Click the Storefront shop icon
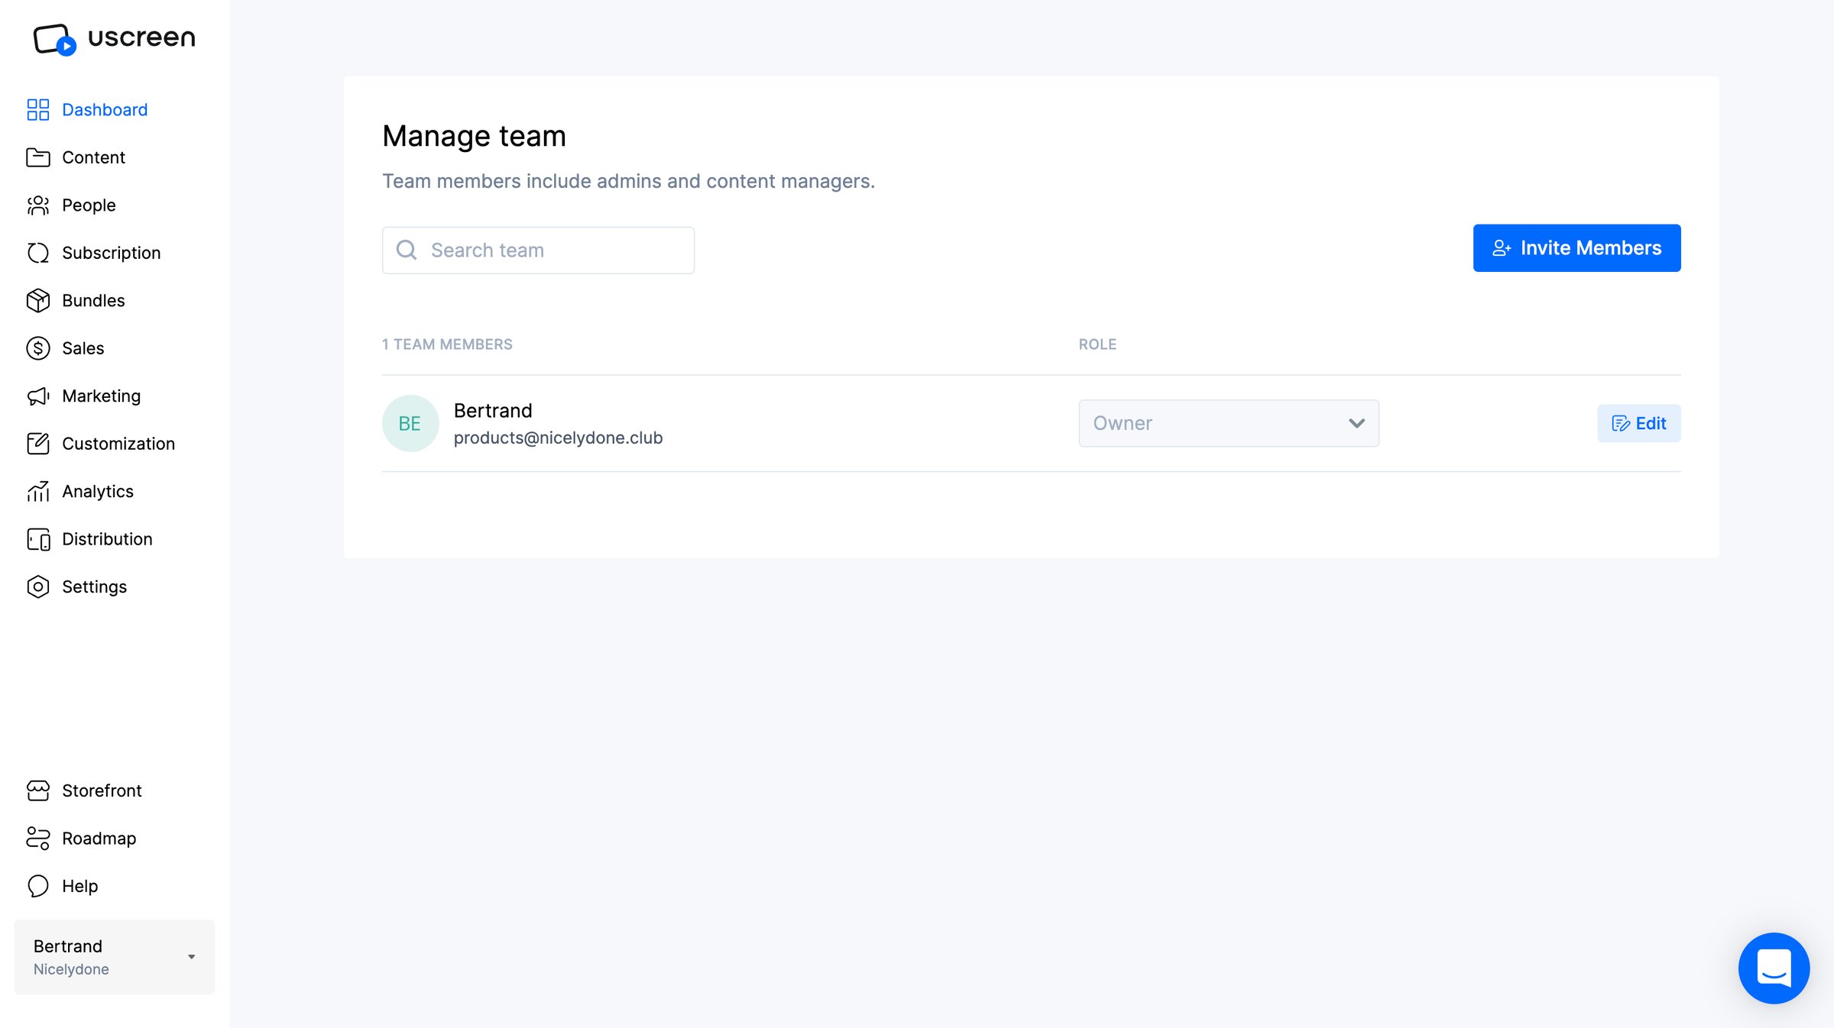Image resolution: width=1834 pixels, height=1028 pixels. coord(38,790)
